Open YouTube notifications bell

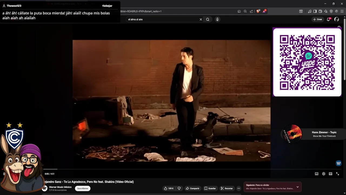click(328, 19)
